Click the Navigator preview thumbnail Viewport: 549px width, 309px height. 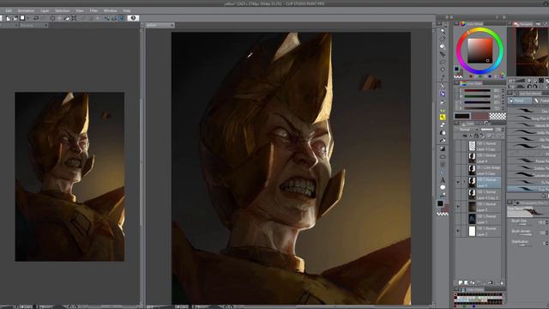pyautogui.click(x=532, y=51)
